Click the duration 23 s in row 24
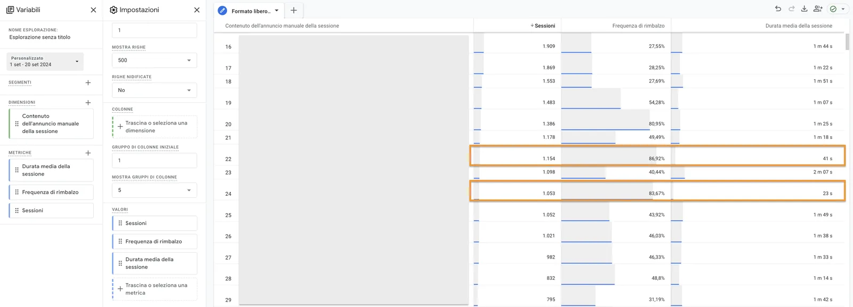This screenshot has width=853, height=307. pyautogui.click(x=827, y=193)
